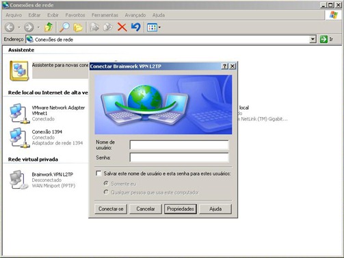The height and width of the screenshot is (258, 344).
Task: Click the Senha password field
Action: [x=179, y=157]
